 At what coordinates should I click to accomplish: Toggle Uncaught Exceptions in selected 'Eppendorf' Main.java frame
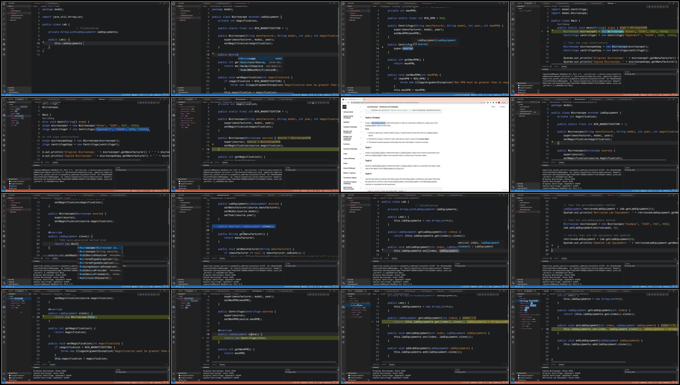click(x=10, y=181)
